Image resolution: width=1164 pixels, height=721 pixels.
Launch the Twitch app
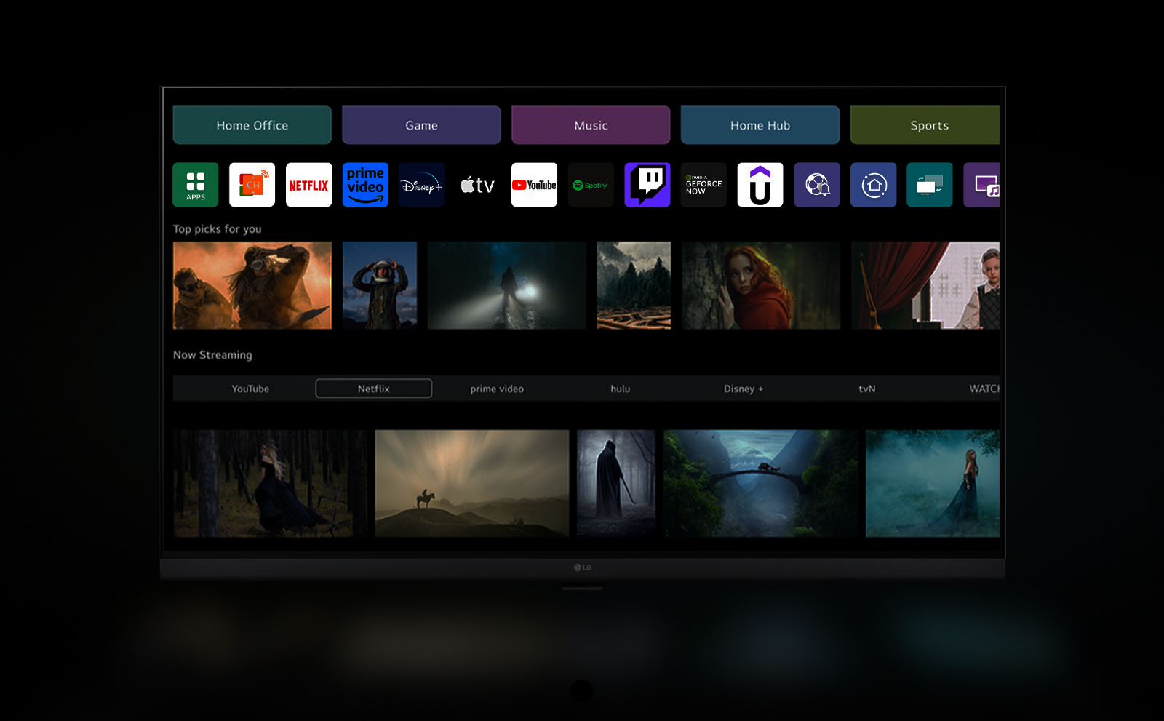(647, 185)
